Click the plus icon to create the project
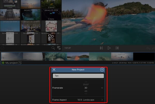Image resolution: width=155 pixels, height=104 pixels. [x=102, y=70]
